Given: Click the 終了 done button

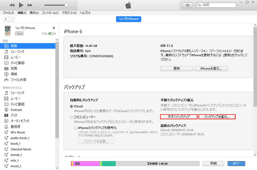Looking at the screenshot, I should click(237, 164).
